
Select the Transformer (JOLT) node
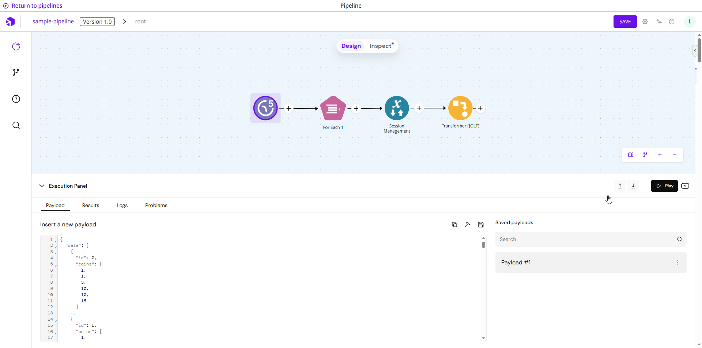[x=460, y=108]
